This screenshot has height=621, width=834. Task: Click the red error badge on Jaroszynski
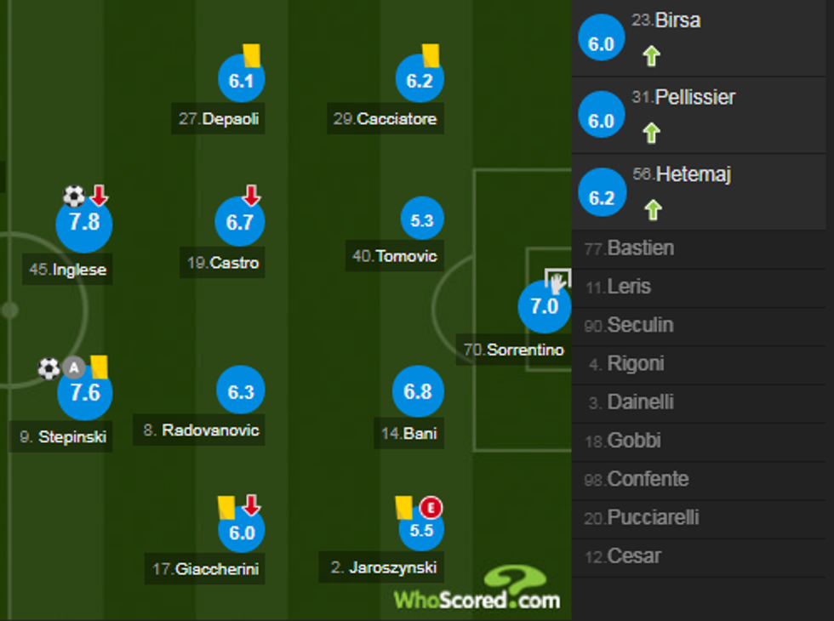click(x=431, y=509)
